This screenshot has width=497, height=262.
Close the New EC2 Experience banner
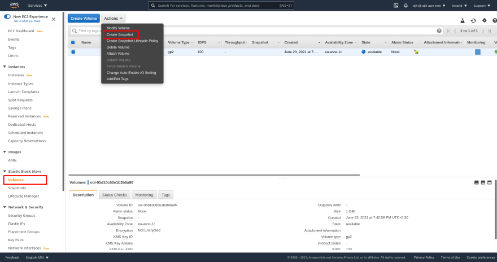pos(54,19)
